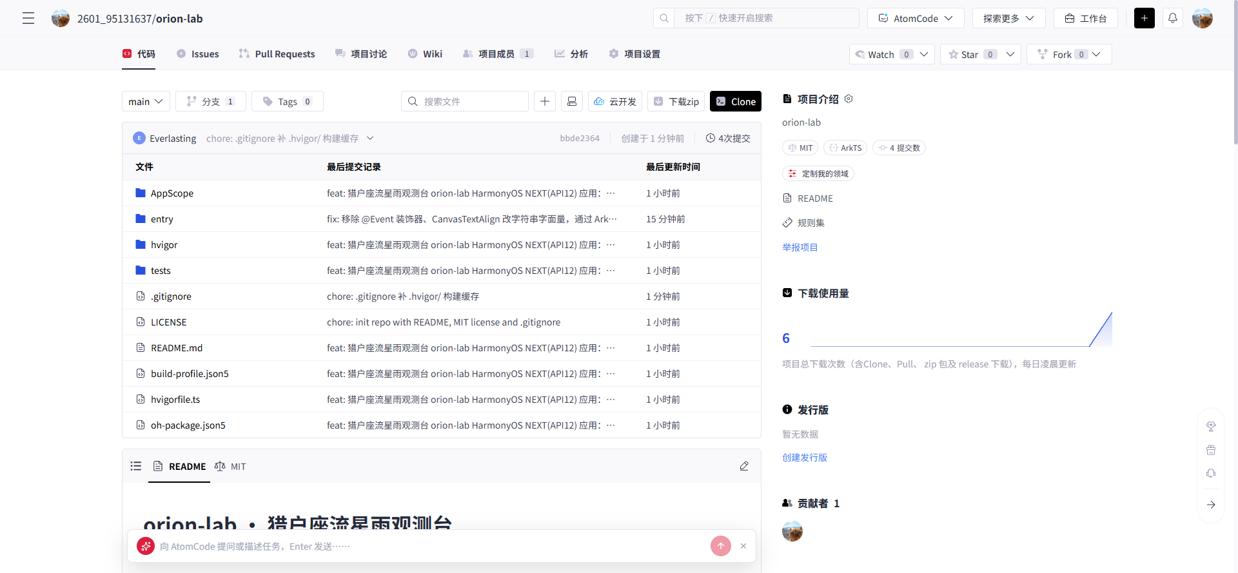Viewport: 1238px width, 573px height.
Task: Select the MIT tab in README panel
Action: (x=230, y=466)
